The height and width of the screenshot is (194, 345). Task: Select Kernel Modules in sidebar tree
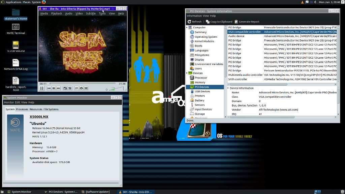[204, 41]
